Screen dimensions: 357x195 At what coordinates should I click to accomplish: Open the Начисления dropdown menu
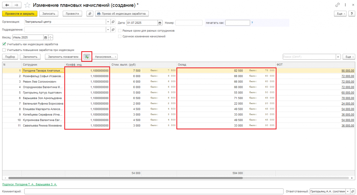[105, 57]
